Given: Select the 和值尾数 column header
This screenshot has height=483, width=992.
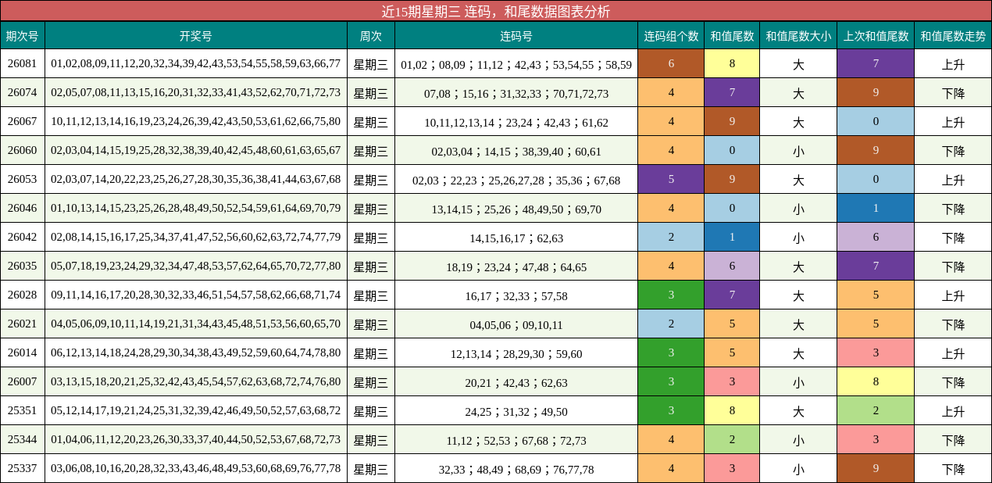Looking at the screenshot, I should tap(732, 35).
